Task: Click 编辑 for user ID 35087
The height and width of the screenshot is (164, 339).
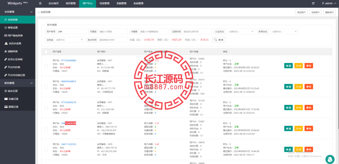Action: pyautogui.click(x=288, y=128)
